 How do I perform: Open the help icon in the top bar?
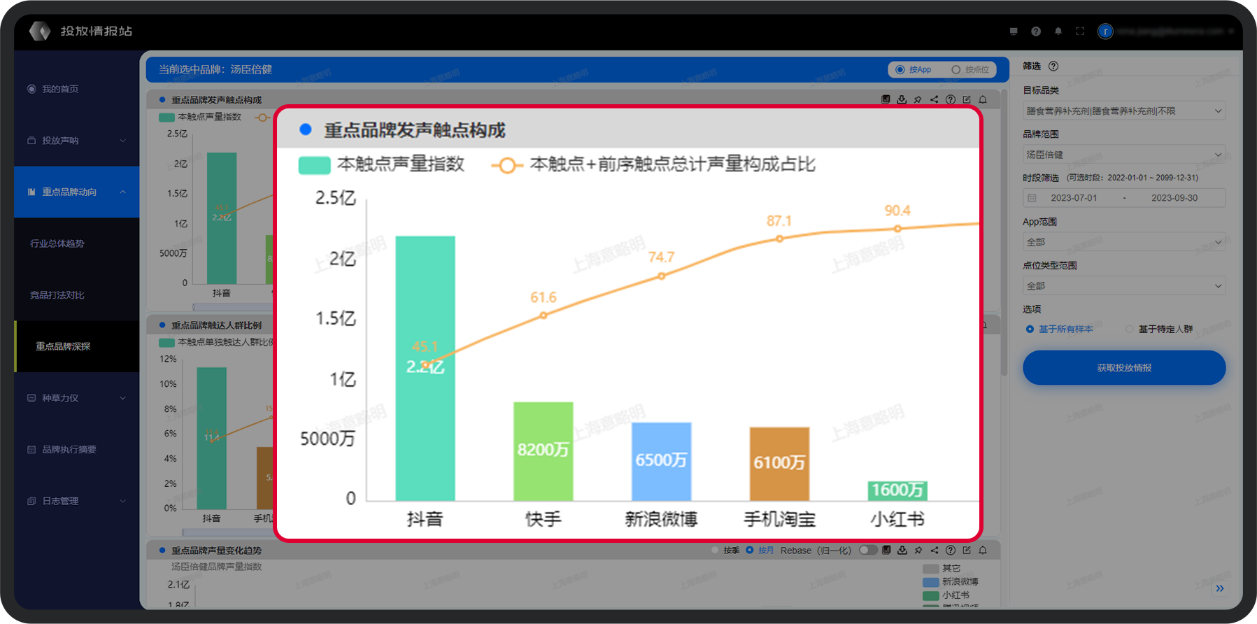tap(1036, 31)
